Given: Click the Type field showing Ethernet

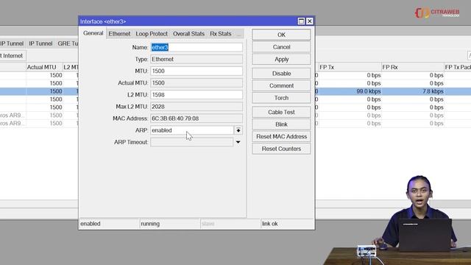Looking at the screenshot, I should pos(196,60).
